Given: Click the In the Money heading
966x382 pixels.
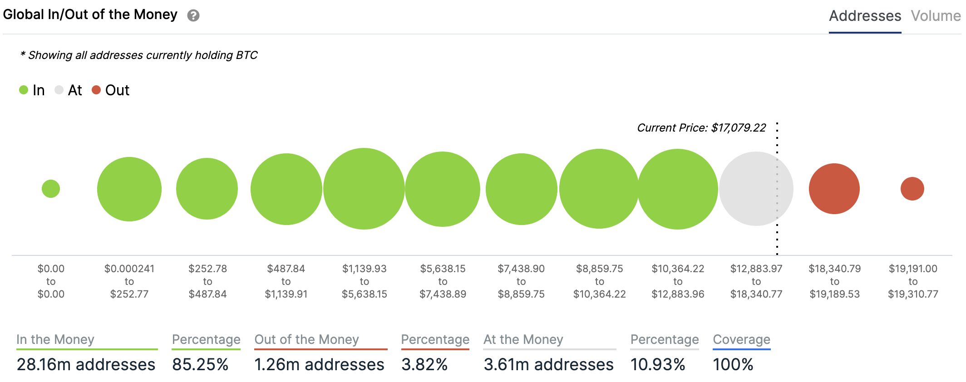Looking at the screenshot, I should click(x=55, y=339).
